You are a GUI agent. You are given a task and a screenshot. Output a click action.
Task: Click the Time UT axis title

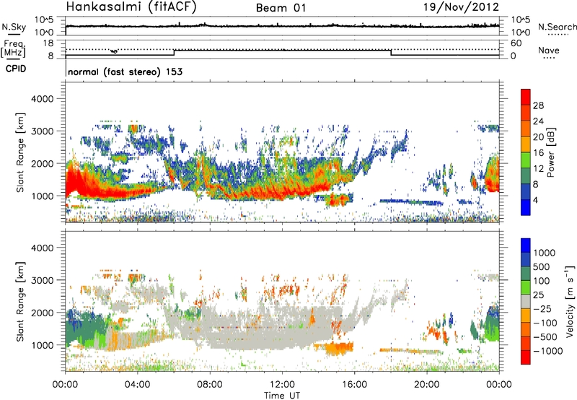click(282, 396)
